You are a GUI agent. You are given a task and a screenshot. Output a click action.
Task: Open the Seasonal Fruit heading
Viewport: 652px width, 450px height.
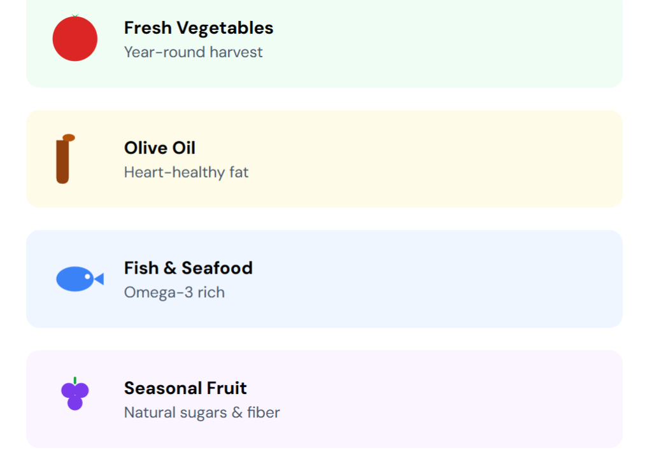coord(185,388)
